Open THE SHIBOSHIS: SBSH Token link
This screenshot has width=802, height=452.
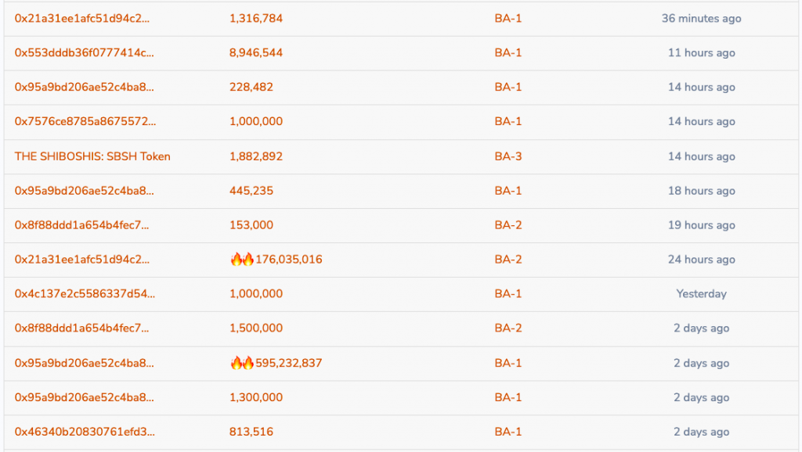point(92,156)
